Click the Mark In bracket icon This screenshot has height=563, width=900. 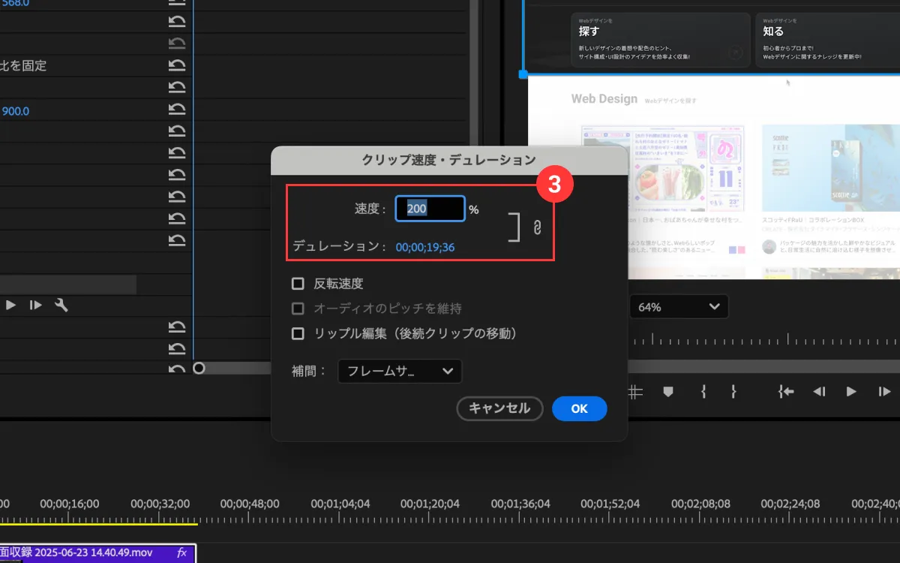click(x=703, y=391)
